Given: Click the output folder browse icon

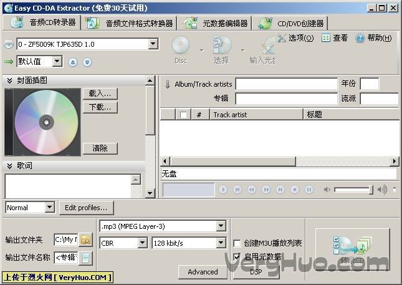Looking at the screenshot, I should point(85,239).
